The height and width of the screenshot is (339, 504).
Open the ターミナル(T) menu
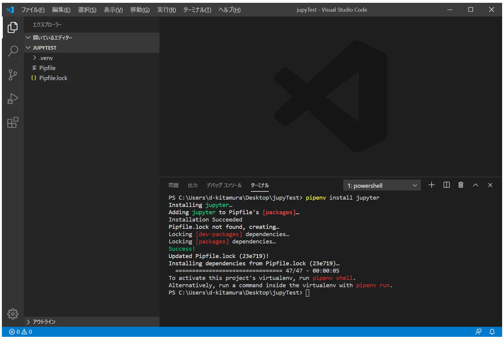(197, 10)
